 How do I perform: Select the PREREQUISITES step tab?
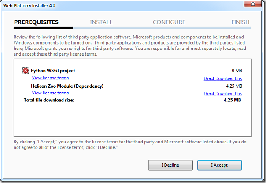36,22
